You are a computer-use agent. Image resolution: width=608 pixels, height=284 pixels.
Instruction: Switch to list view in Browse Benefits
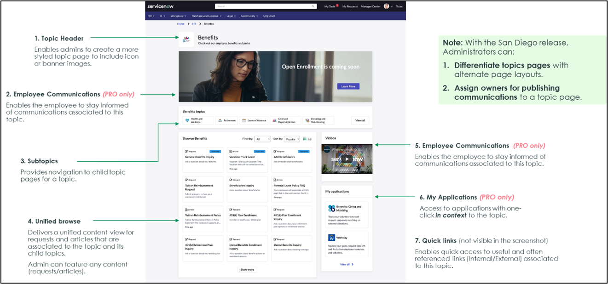(310, 139)
